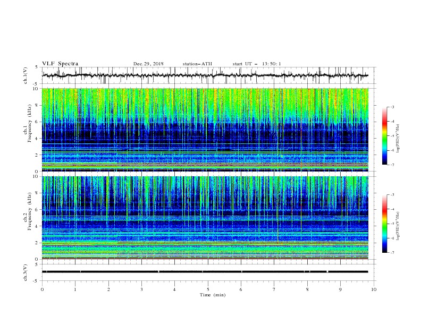Click the "-4" tick on ch.1 color bar

pos(392,122)
